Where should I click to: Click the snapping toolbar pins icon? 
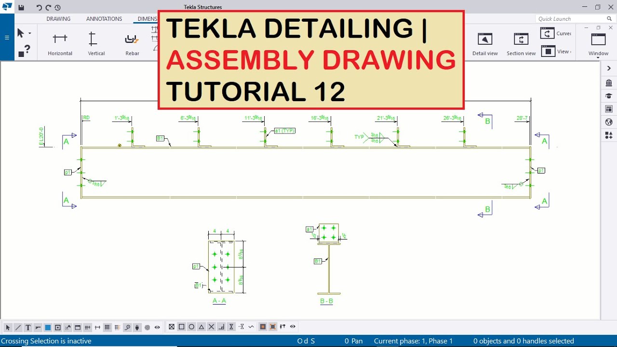point(282,327)
